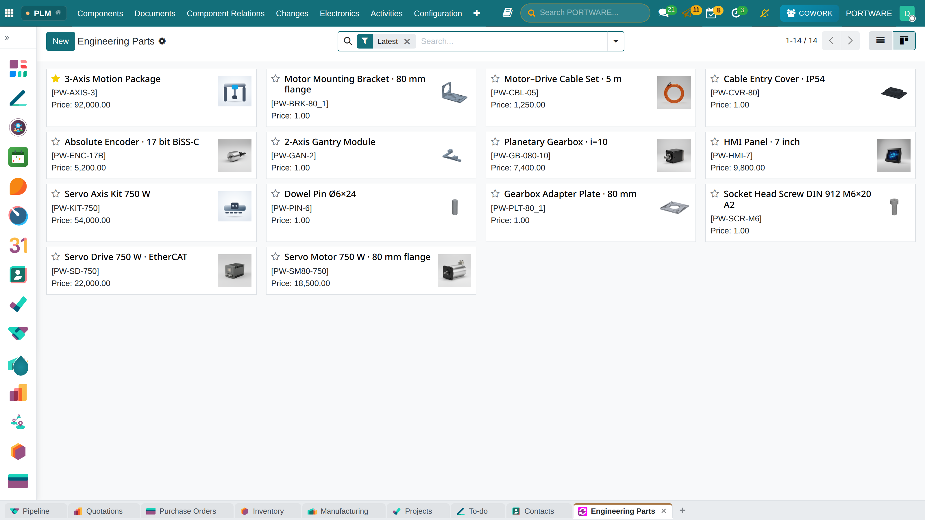The height and width of the screenshot is (520, 925).
Task: Favorite the Planetary Gearbox star
Action: [495, 142]
